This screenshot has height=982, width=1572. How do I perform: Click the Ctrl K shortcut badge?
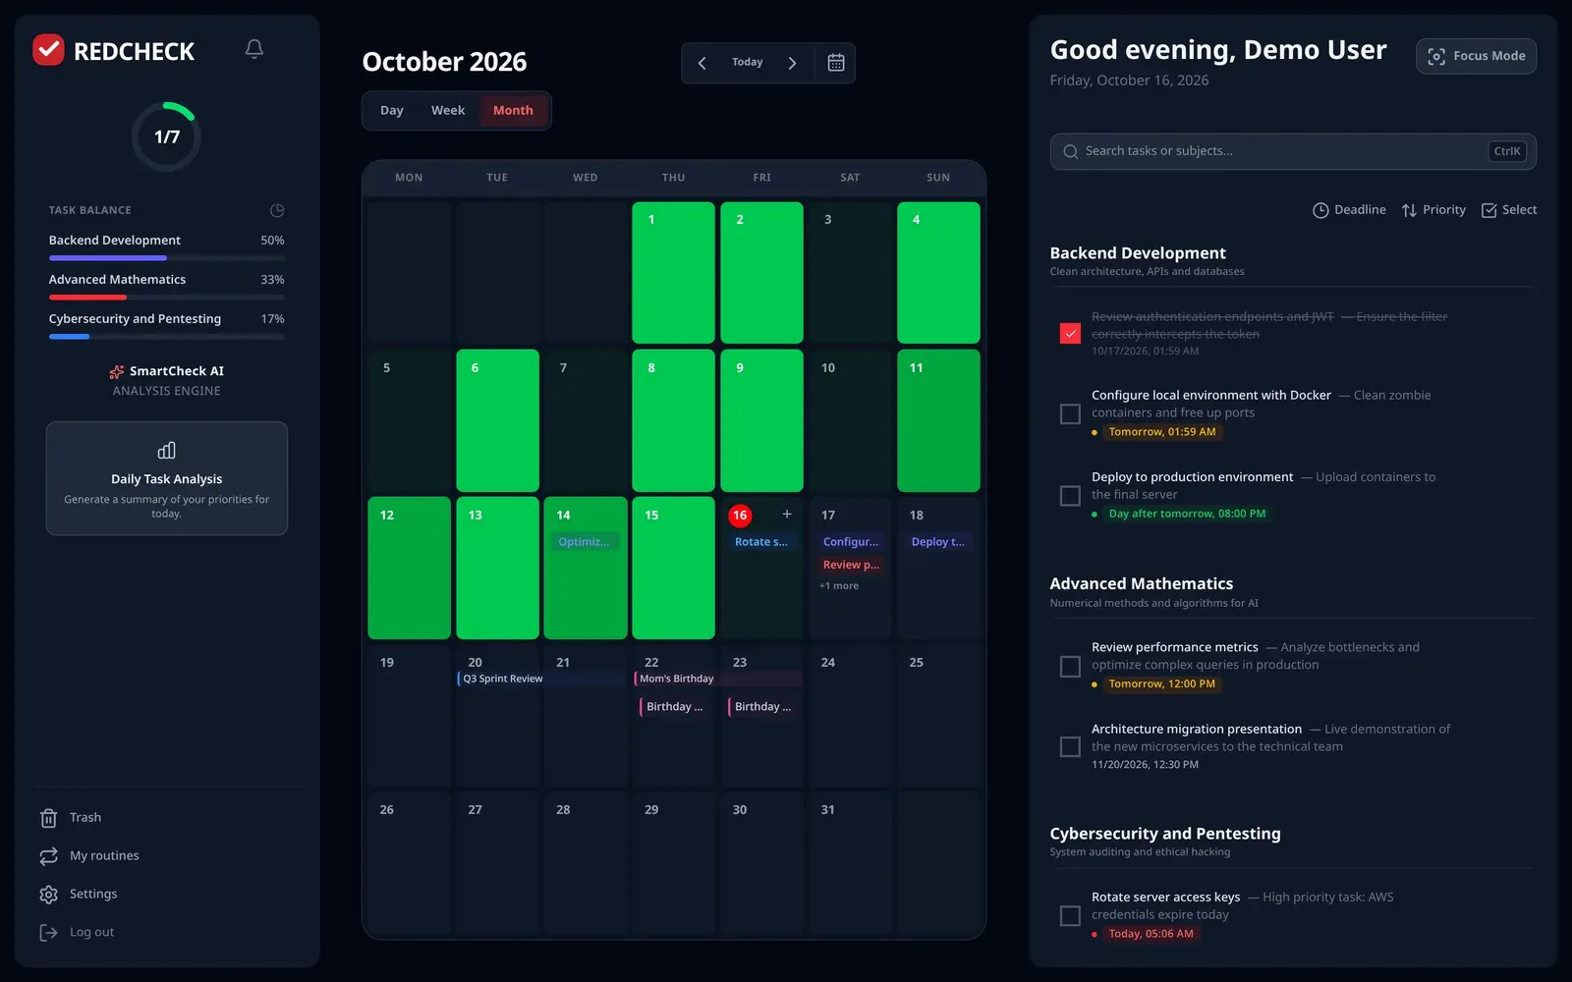click(1507, 151)
